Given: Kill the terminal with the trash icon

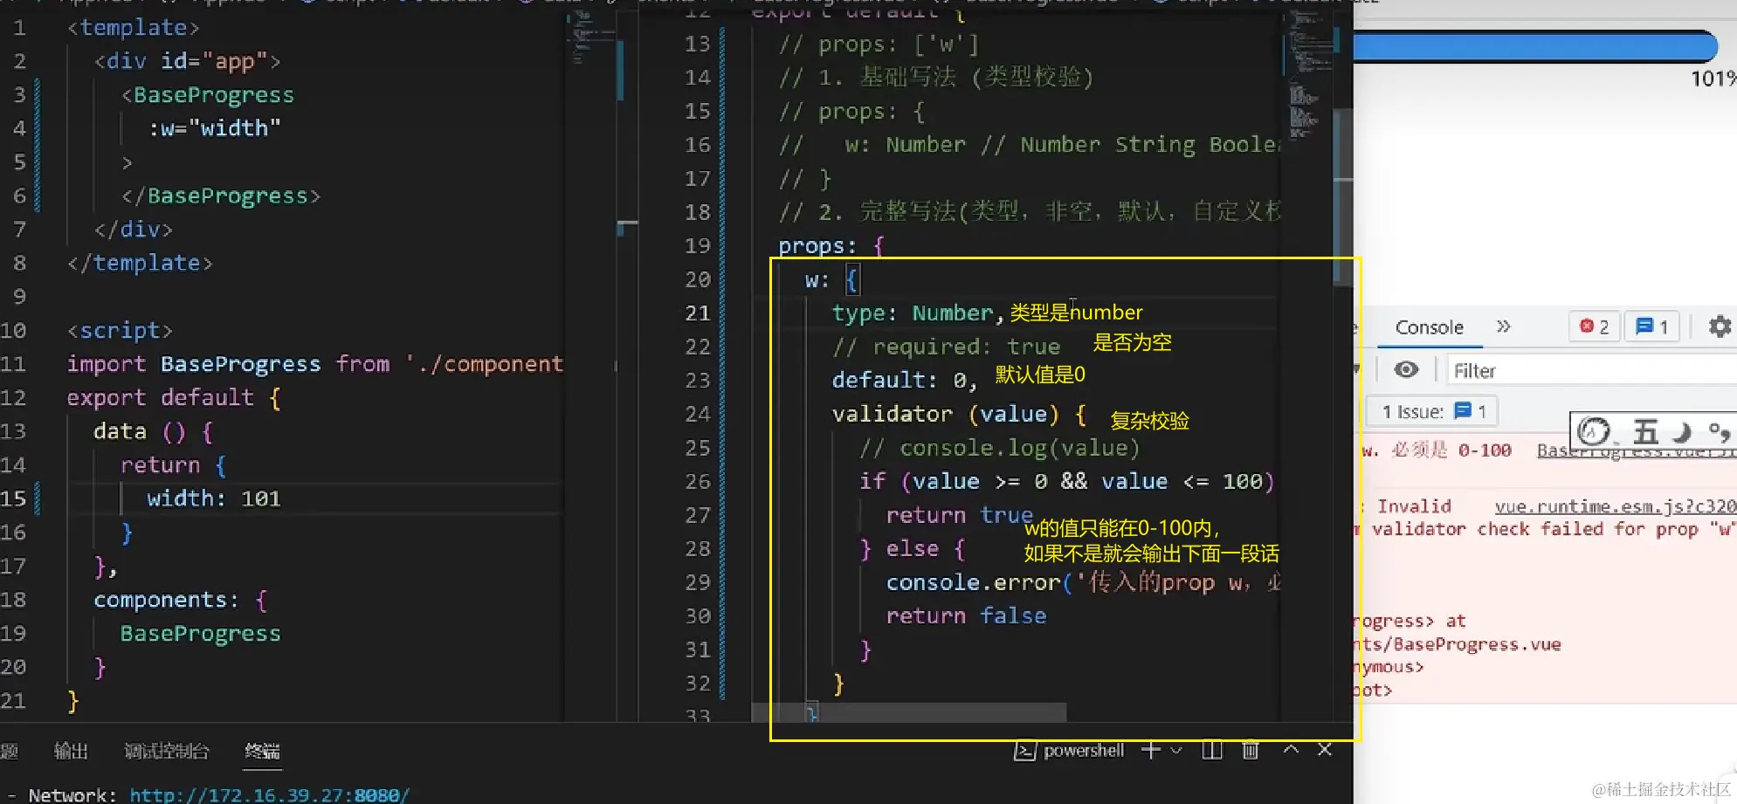Looking at the screenshot, I should point(1251,751).
